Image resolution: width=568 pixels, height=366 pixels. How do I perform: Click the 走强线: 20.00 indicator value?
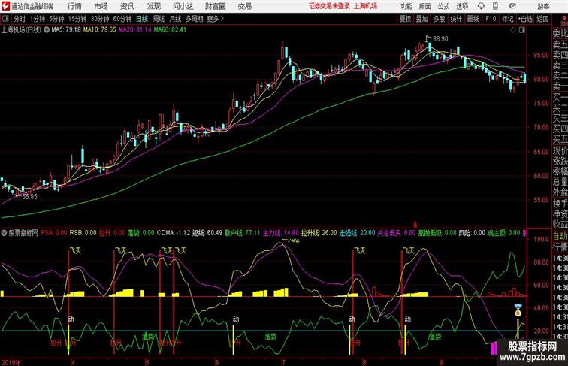point(357,233)
